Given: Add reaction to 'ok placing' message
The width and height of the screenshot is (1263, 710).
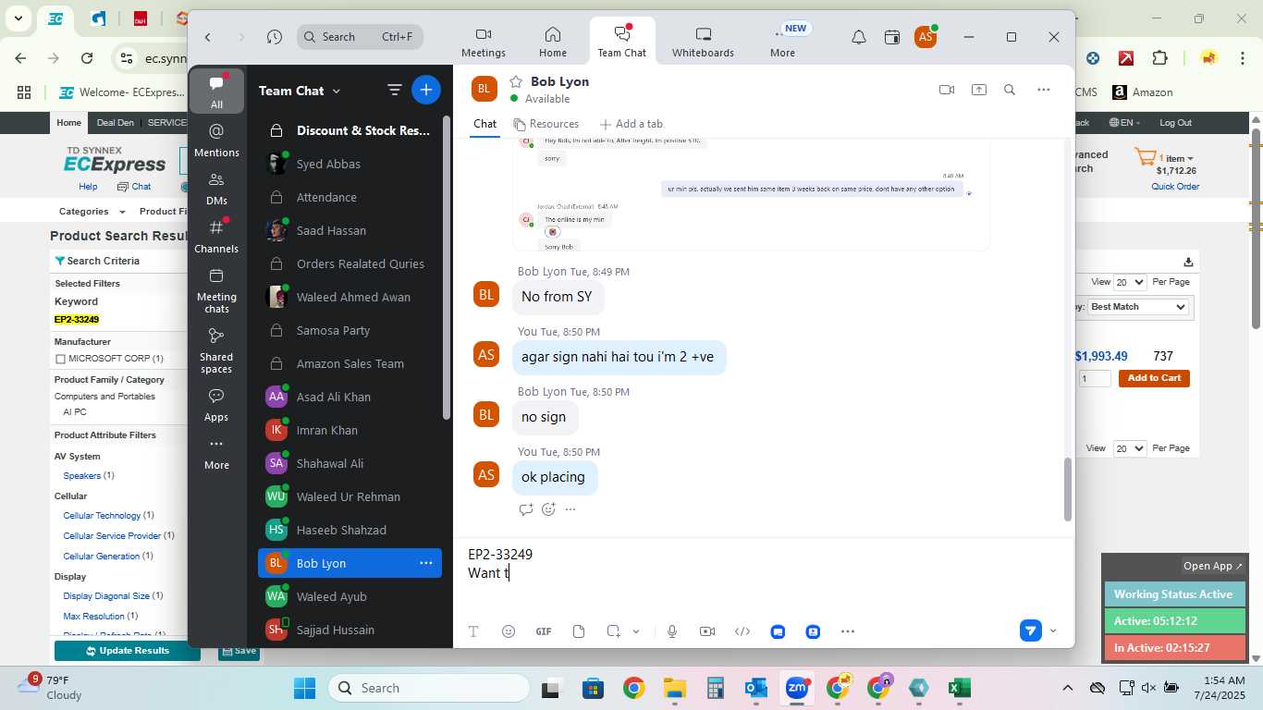Looking at the screenshot, I should pos(548,509).
